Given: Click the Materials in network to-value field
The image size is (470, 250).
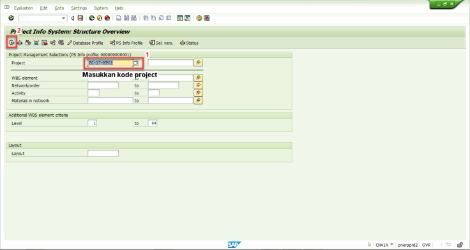Looking at the screenshot, I should coord(171,101).
